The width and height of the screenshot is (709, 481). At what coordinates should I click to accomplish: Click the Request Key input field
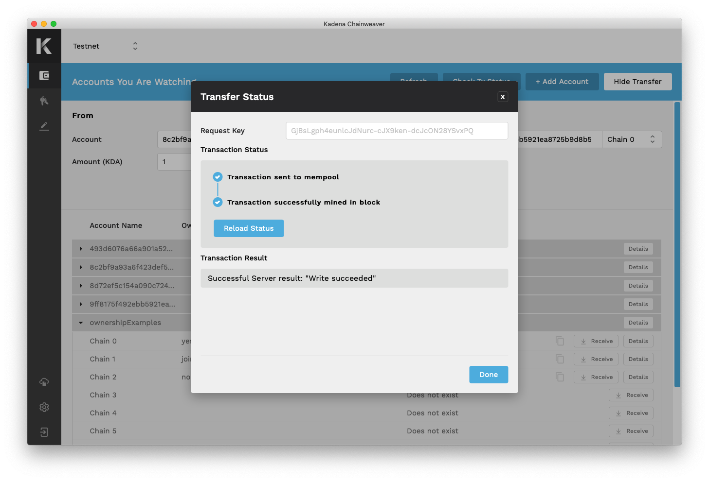point(397,131)
